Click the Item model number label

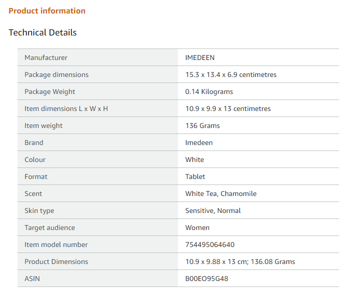56,244
